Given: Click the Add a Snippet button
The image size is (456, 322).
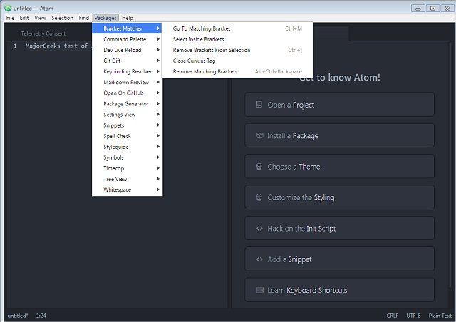Looking at the screenshot, I should click(x=339, y=259).
